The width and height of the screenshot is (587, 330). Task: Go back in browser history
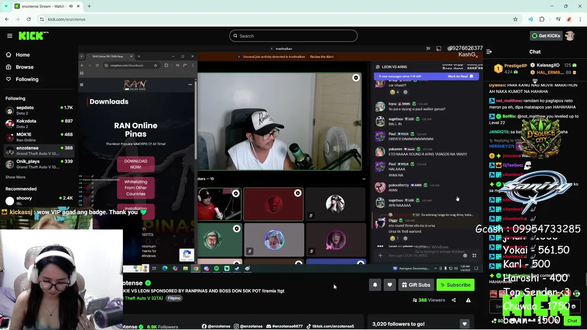click(x=6, y=19)
